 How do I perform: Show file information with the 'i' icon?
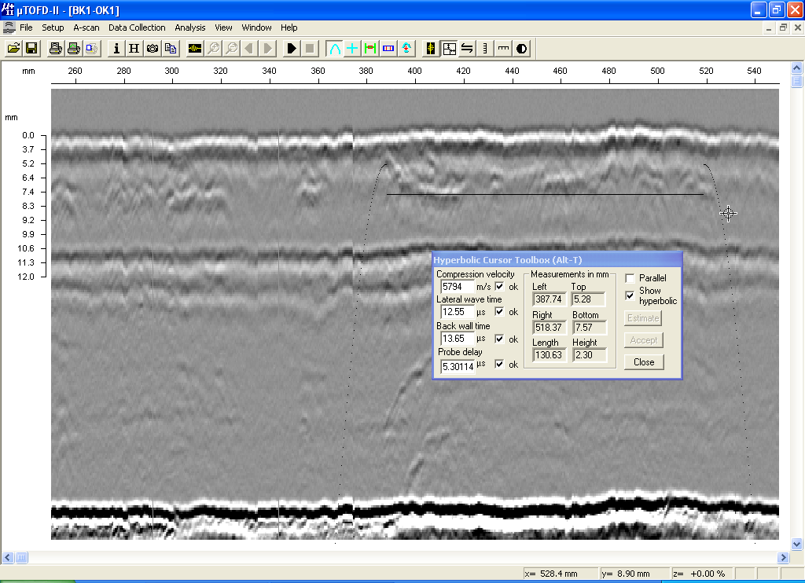pyautogui.click(x=116, y=48)
